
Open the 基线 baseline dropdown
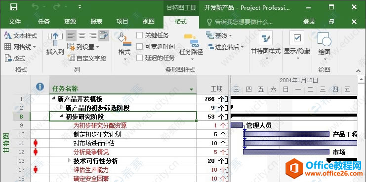pyautogui.click(x=219, y=35)
